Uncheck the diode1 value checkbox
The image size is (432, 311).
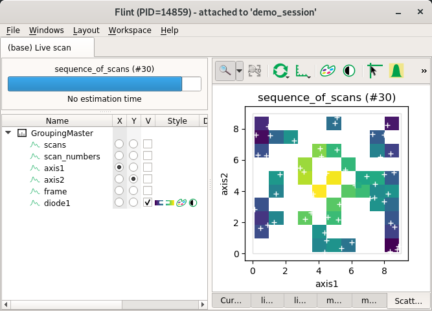point(148,203)
